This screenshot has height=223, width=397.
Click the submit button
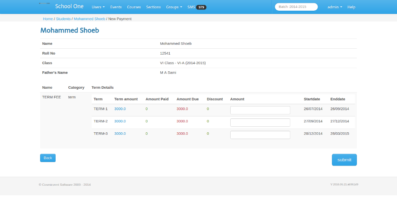344,160
